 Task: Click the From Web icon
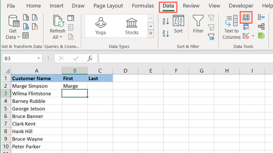[26, 27]
